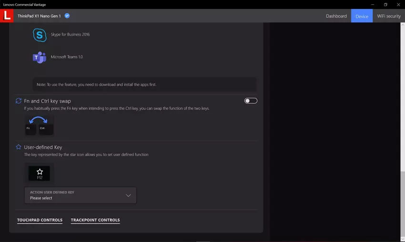Open the WiFi security tab
Screen dimensions: 405x242
tap(388, 16)
